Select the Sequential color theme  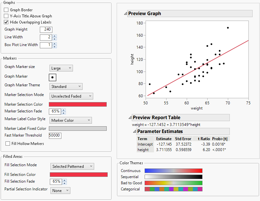[x=174, y=177]
